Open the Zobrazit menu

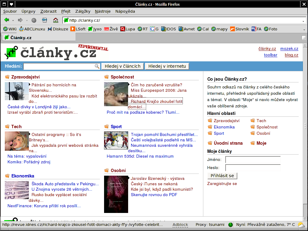coord(48,11)
